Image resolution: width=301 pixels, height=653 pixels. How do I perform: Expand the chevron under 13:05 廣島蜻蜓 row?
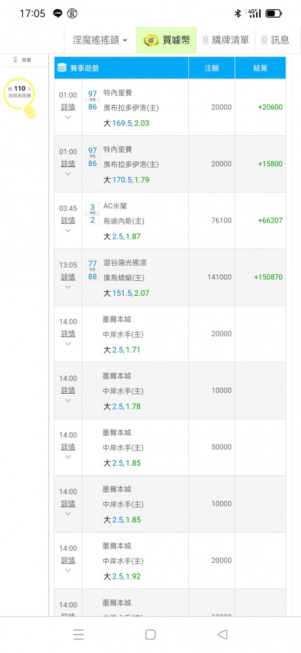[68, 287]
